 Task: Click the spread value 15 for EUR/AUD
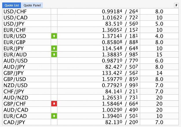pyautogui.click(x=159, y=55)
